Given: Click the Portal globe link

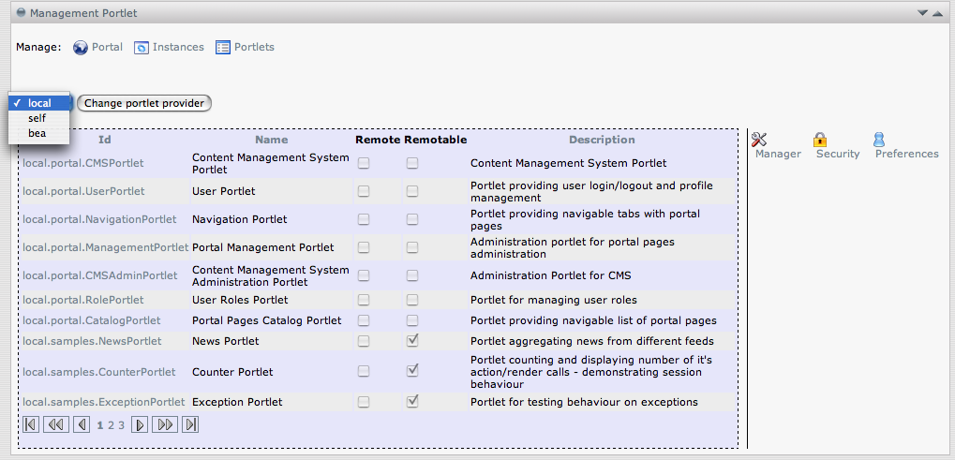Looking at the screenshot, I should point(97,47).
